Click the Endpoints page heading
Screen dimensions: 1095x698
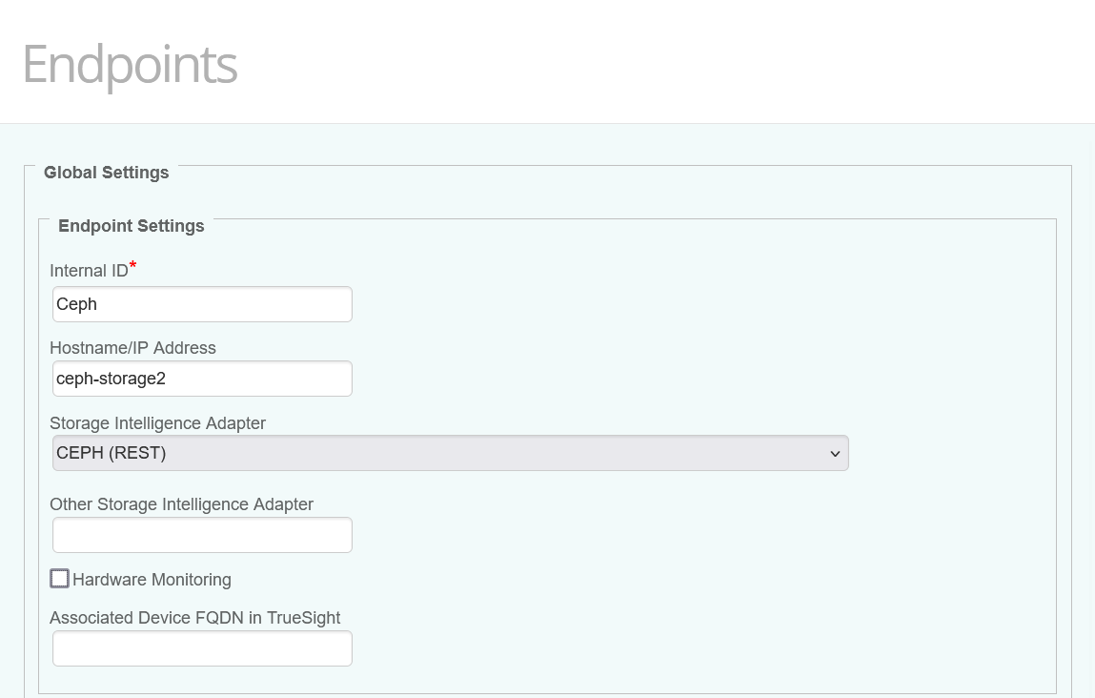pyautogui.click(x=130, y=65)
